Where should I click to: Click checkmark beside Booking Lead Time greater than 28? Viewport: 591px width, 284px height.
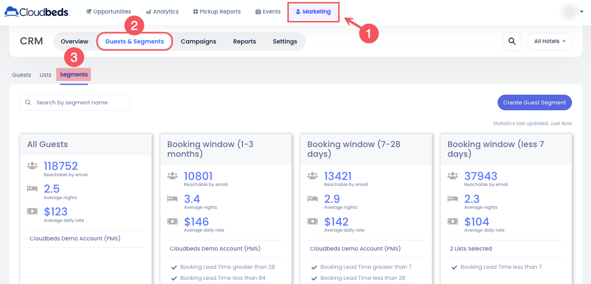(174, 267)
